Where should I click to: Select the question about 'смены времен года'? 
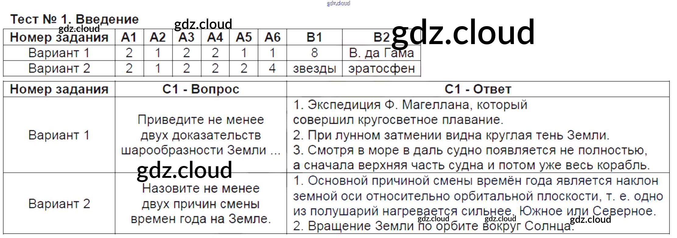[201, 204]
